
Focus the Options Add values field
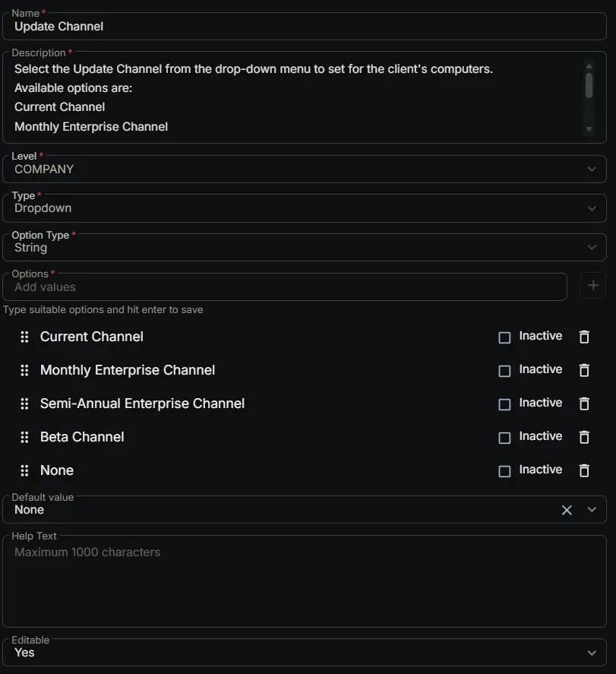284,286
